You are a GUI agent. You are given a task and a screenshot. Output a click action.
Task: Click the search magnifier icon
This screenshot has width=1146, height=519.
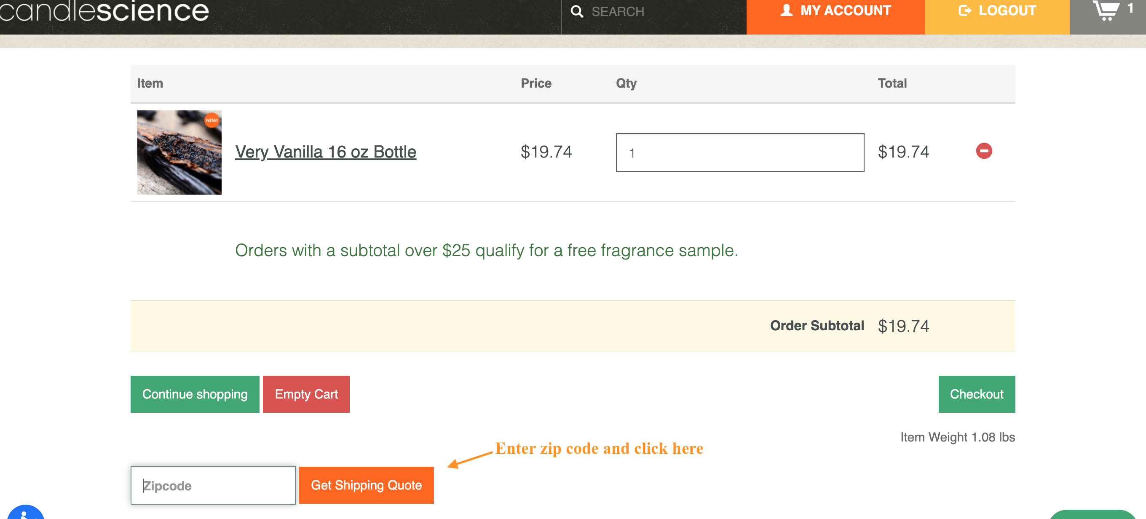[576, 11]
